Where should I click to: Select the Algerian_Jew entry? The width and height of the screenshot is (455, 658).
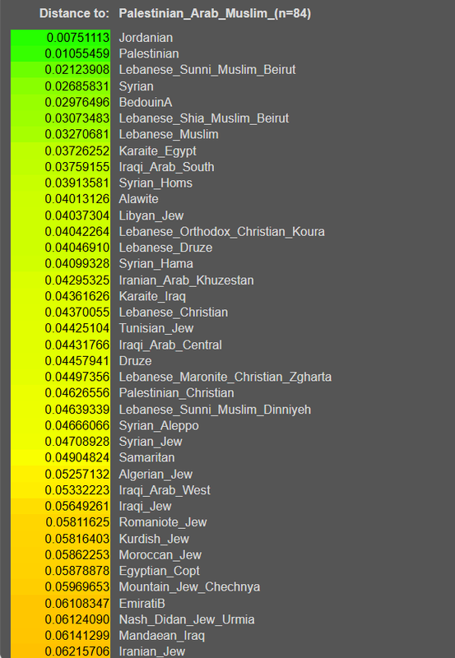pos(156,475)
